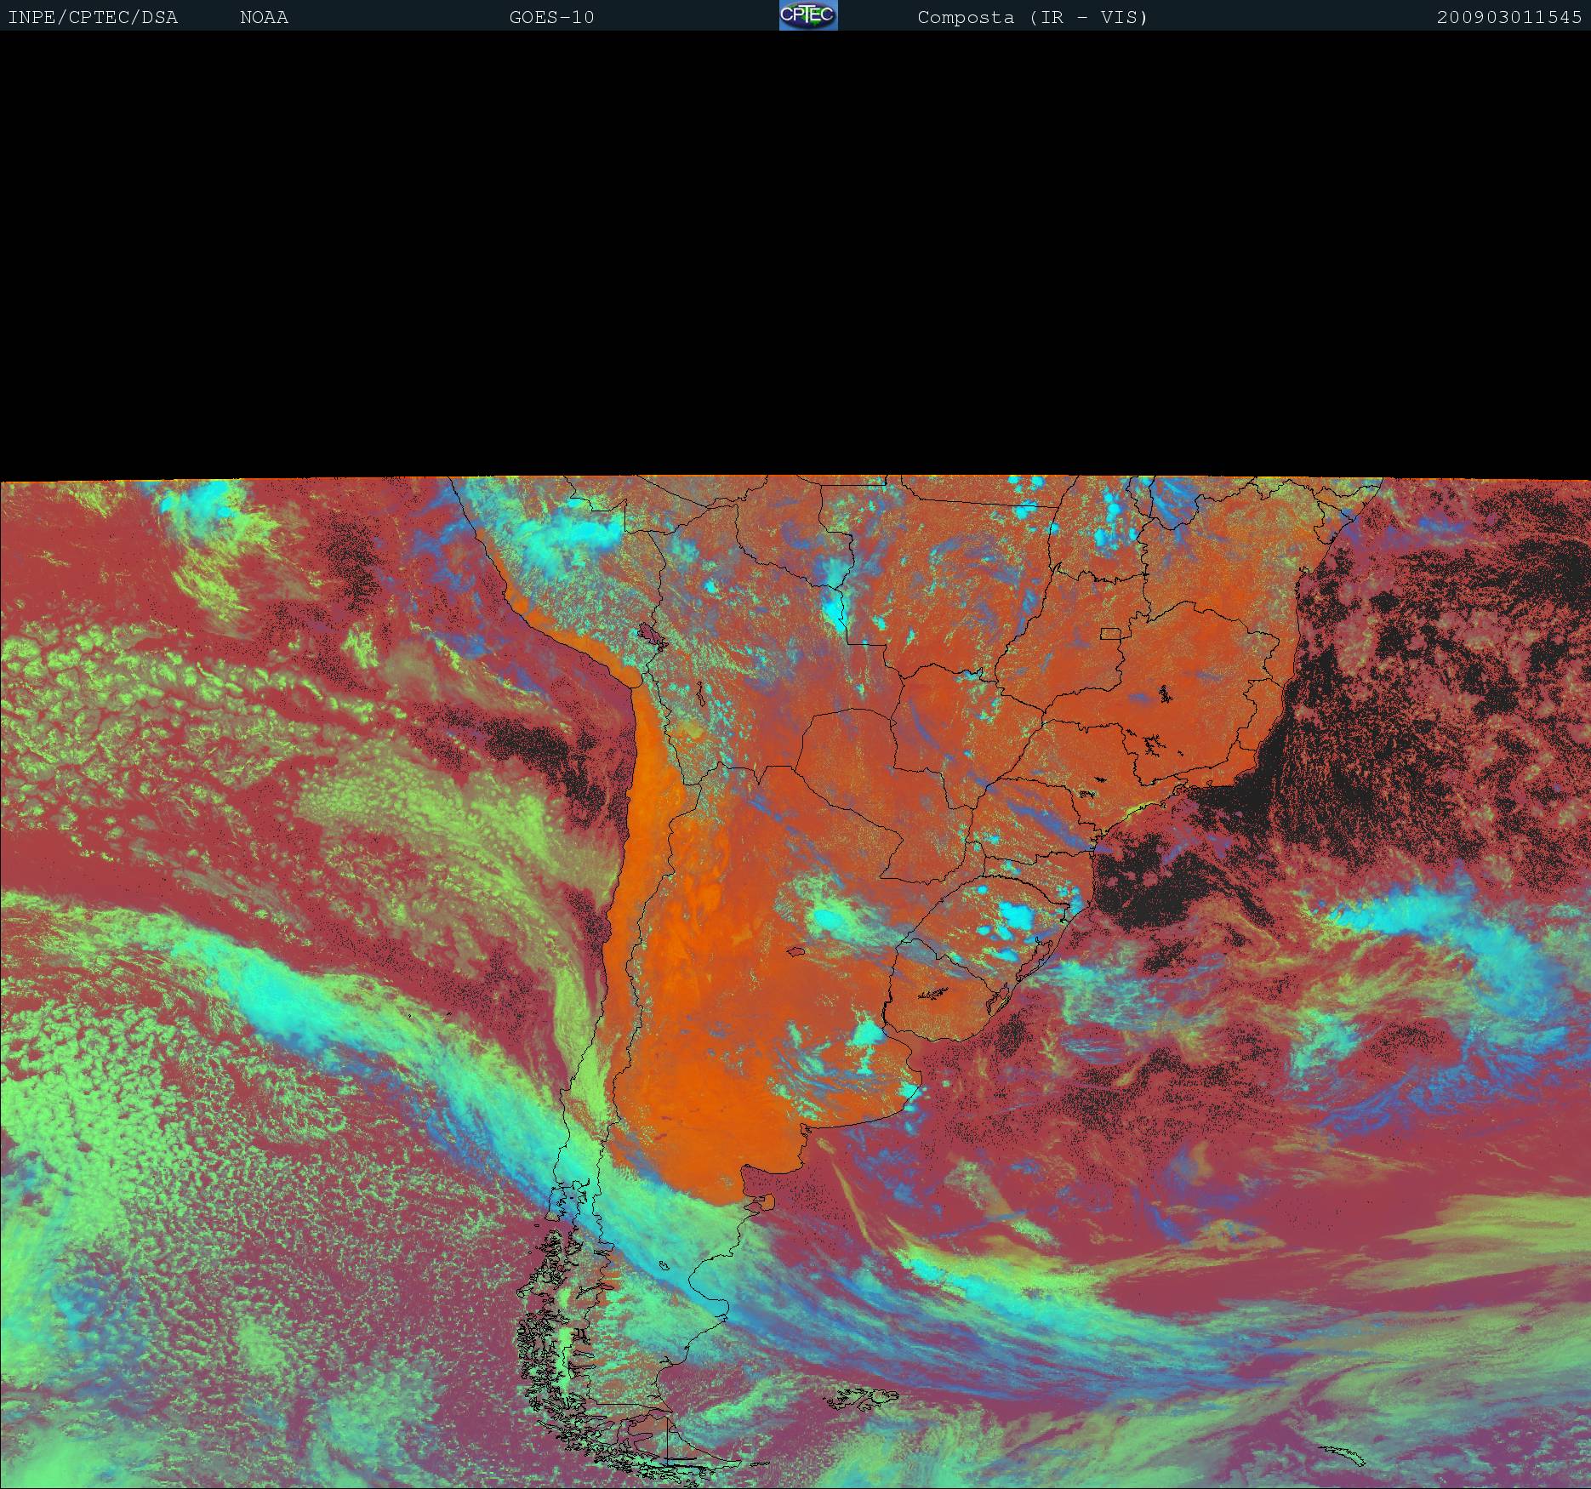Click the CPTEC logo in the header
Image resolution: width=1591 pixels, height=1489 pixels.
click(x=808, y=15)
